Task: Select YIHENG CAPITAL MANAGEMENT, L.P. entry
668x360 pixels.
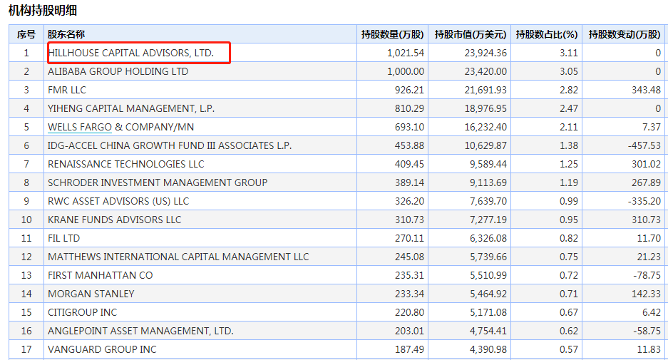Action: pyautogui.click(x=131, y=108)
